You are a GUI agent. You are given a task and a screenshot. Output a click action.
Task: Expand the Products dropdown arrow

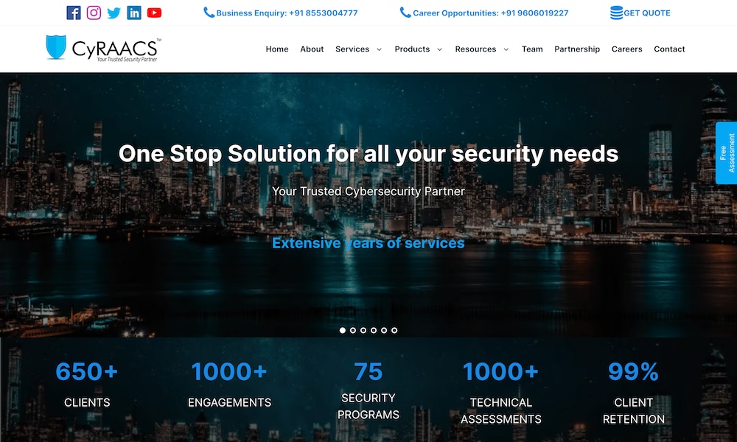point(439,49)
